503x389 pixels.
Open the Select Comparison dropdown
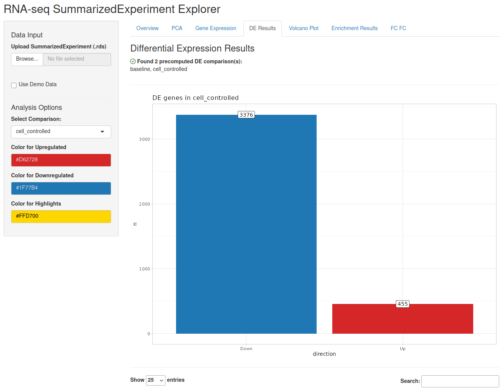coord(61,132)
